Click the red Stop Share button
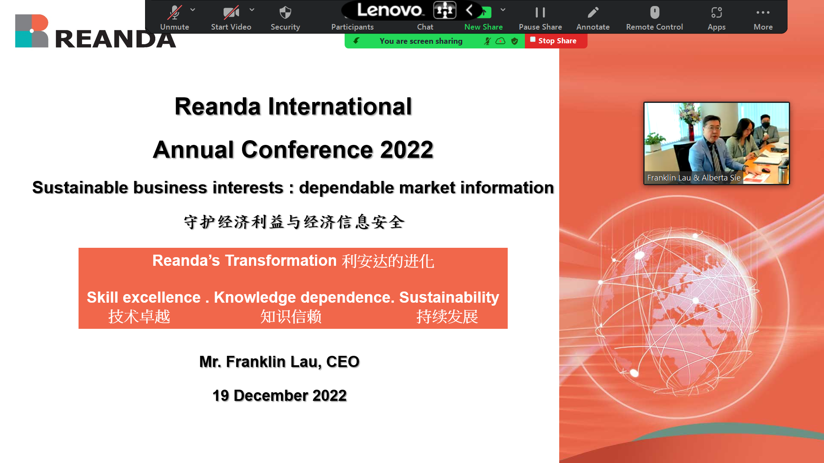Screen dimensions: 824x463 pos(556,41)
